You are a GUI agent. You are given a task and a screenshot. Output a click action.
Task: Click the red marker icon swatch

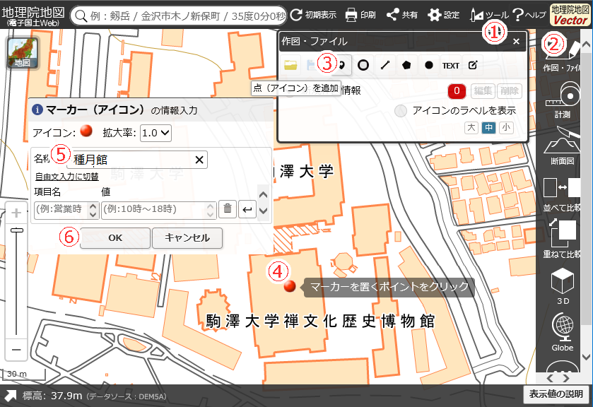pos(87,131)
